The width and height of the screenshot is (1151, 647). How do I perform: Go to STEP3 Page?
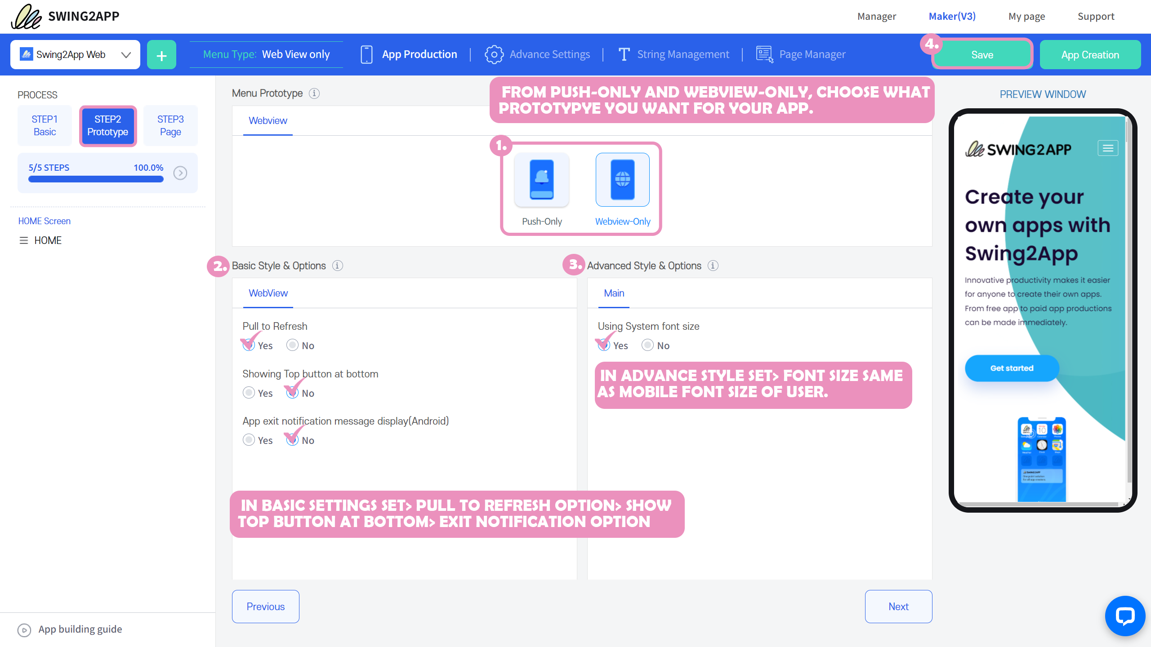point(170,125)
